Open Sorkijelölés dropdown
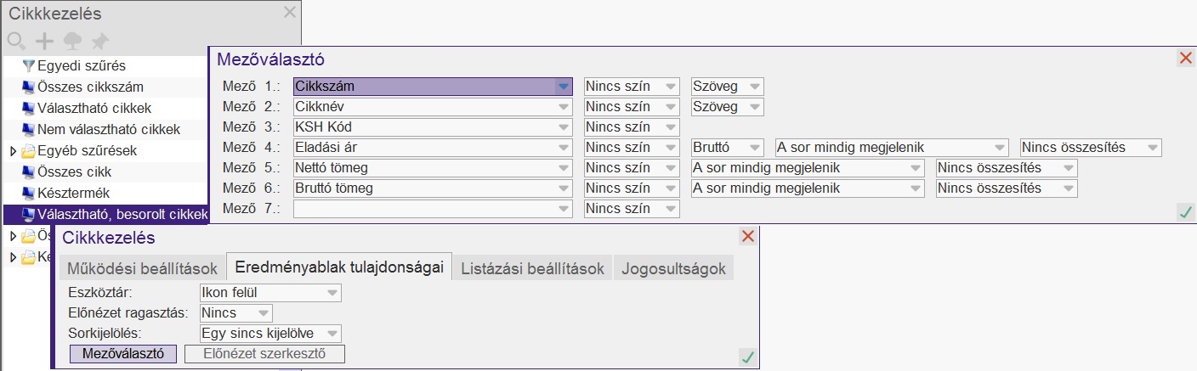This screenshot has width=1197, height=371. point(332,334)
